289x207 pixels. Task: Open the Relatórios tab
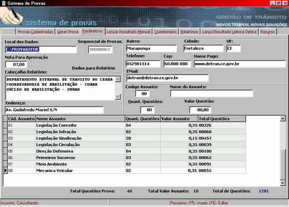click(190, 32)
